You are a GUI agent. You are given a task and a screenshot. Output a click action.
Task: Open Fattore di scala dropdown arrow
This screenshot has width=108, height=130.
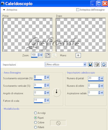[x=48, y=100]
